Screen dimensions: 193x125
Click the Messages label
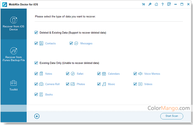[86, 43]
